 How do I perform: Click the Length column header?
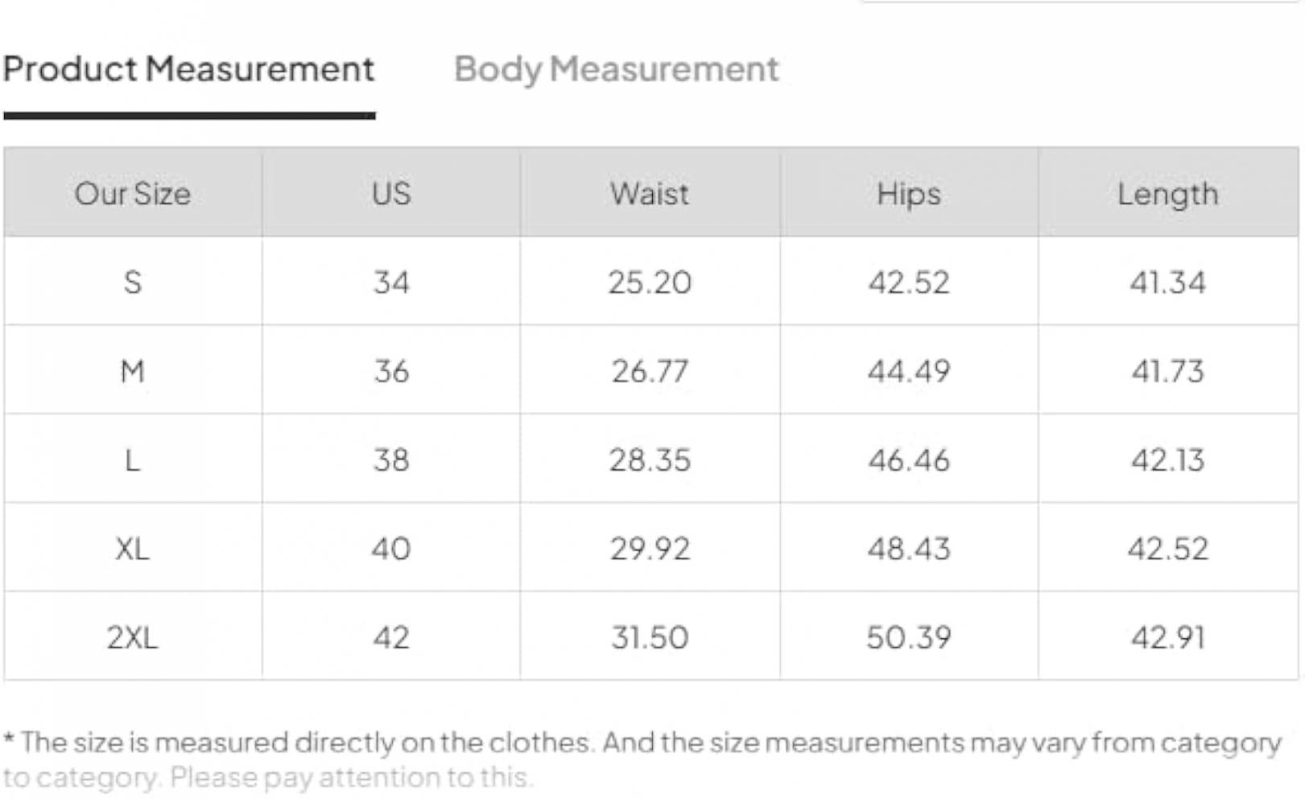1168,194
